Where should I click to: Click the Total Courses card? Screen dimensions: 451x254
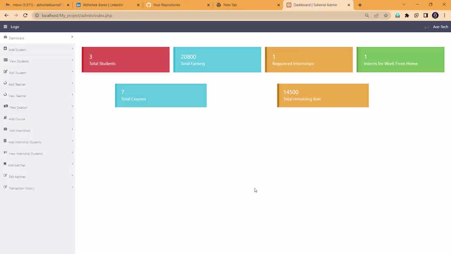(x=161, y=95)
